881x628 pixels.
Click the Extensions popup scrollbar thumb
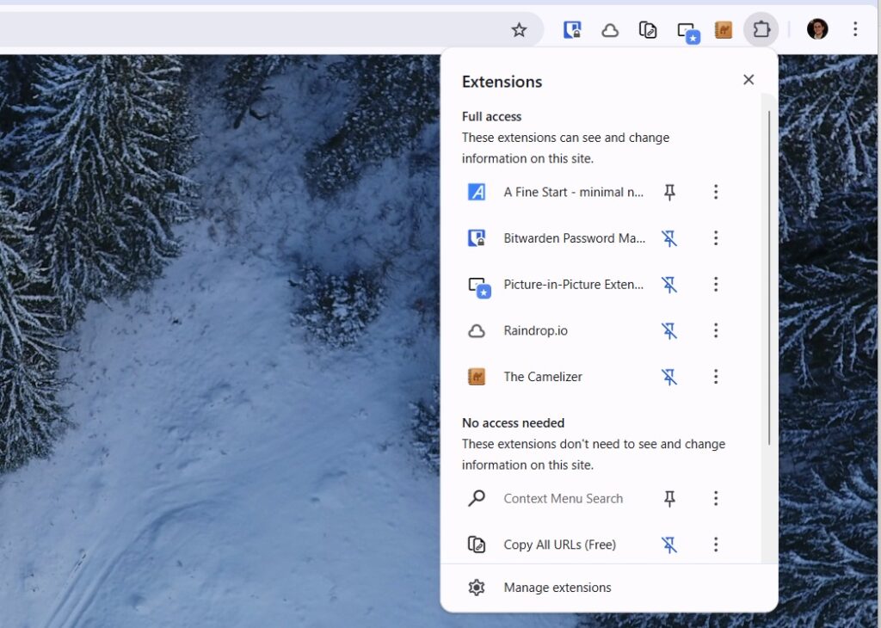pos(768,278)
